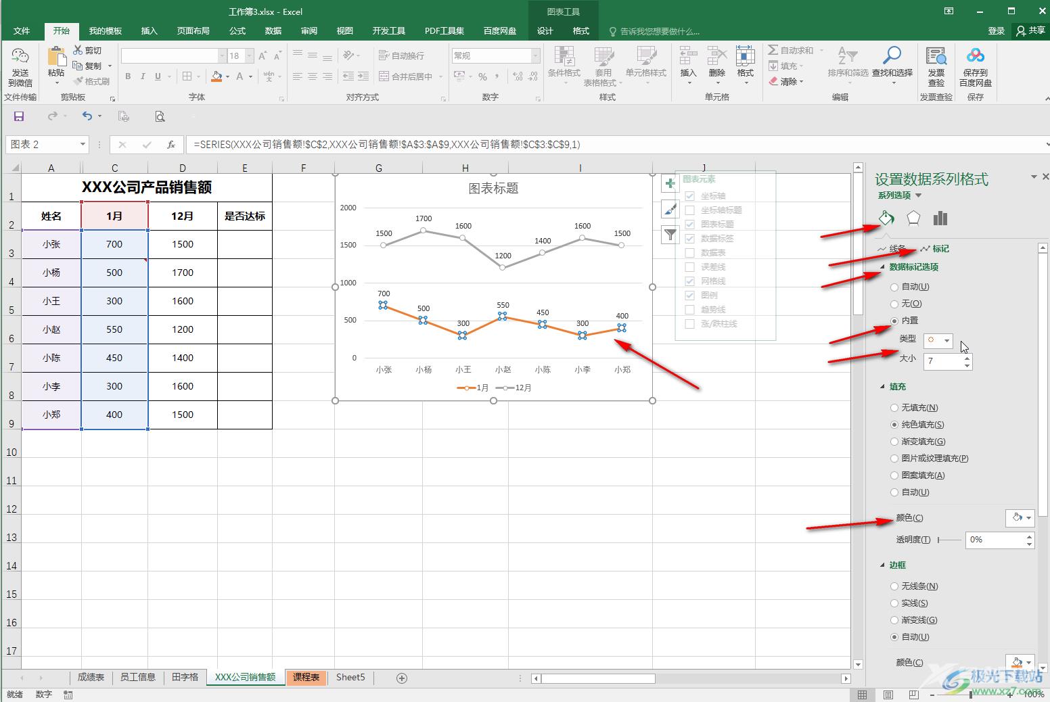Collapse the Border section
Viewport: 1050px width, 702px height.
click(x=883, y=565)
